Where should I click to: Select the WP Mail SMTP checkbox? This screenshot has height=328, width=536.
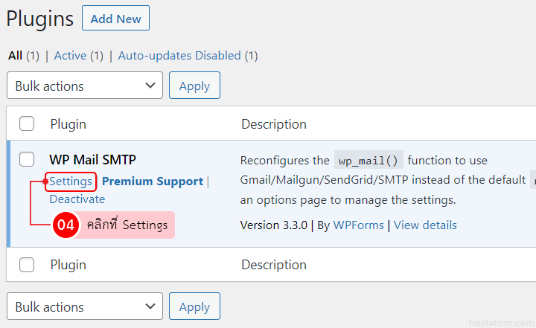point(27,159)
